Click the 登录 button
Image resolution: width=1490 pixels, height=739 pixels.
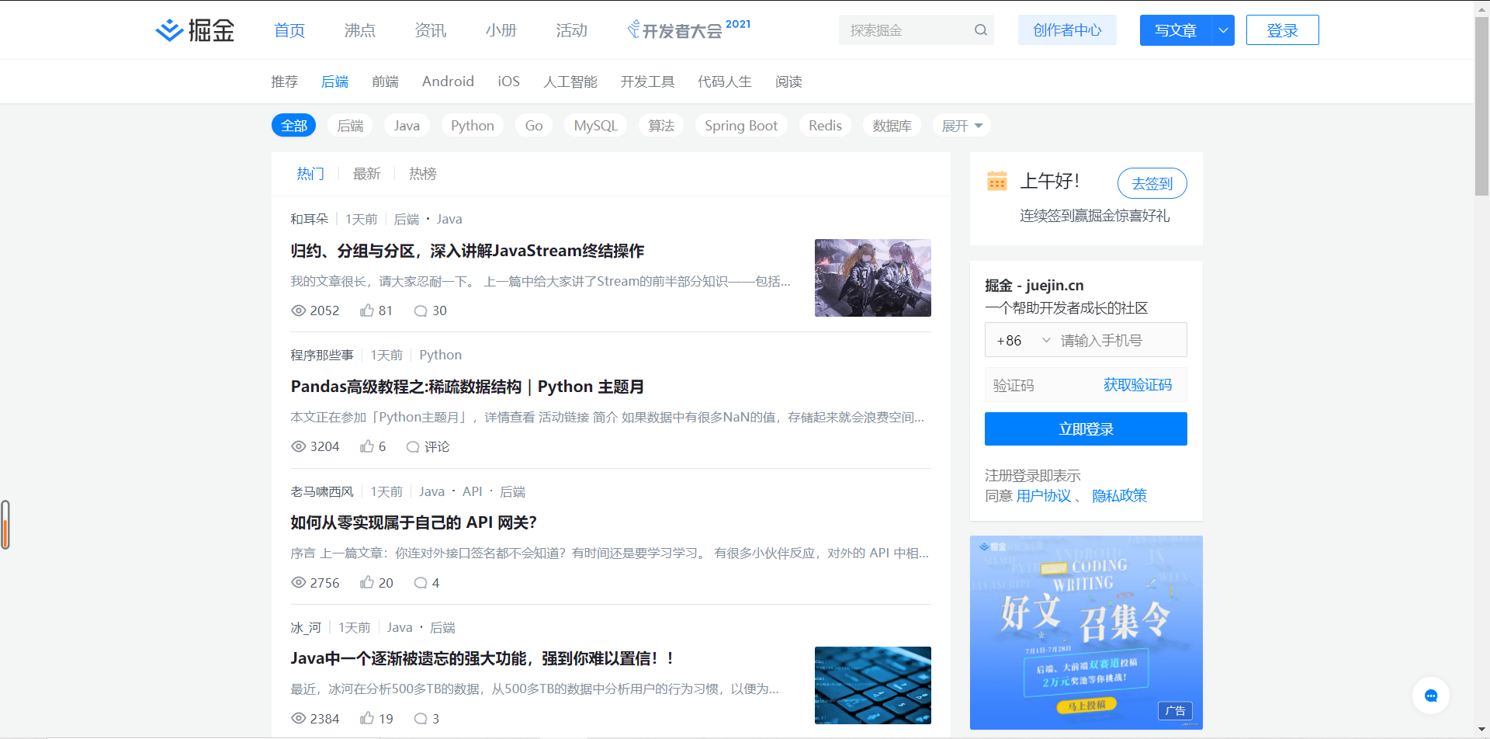tap(1283, 30)
